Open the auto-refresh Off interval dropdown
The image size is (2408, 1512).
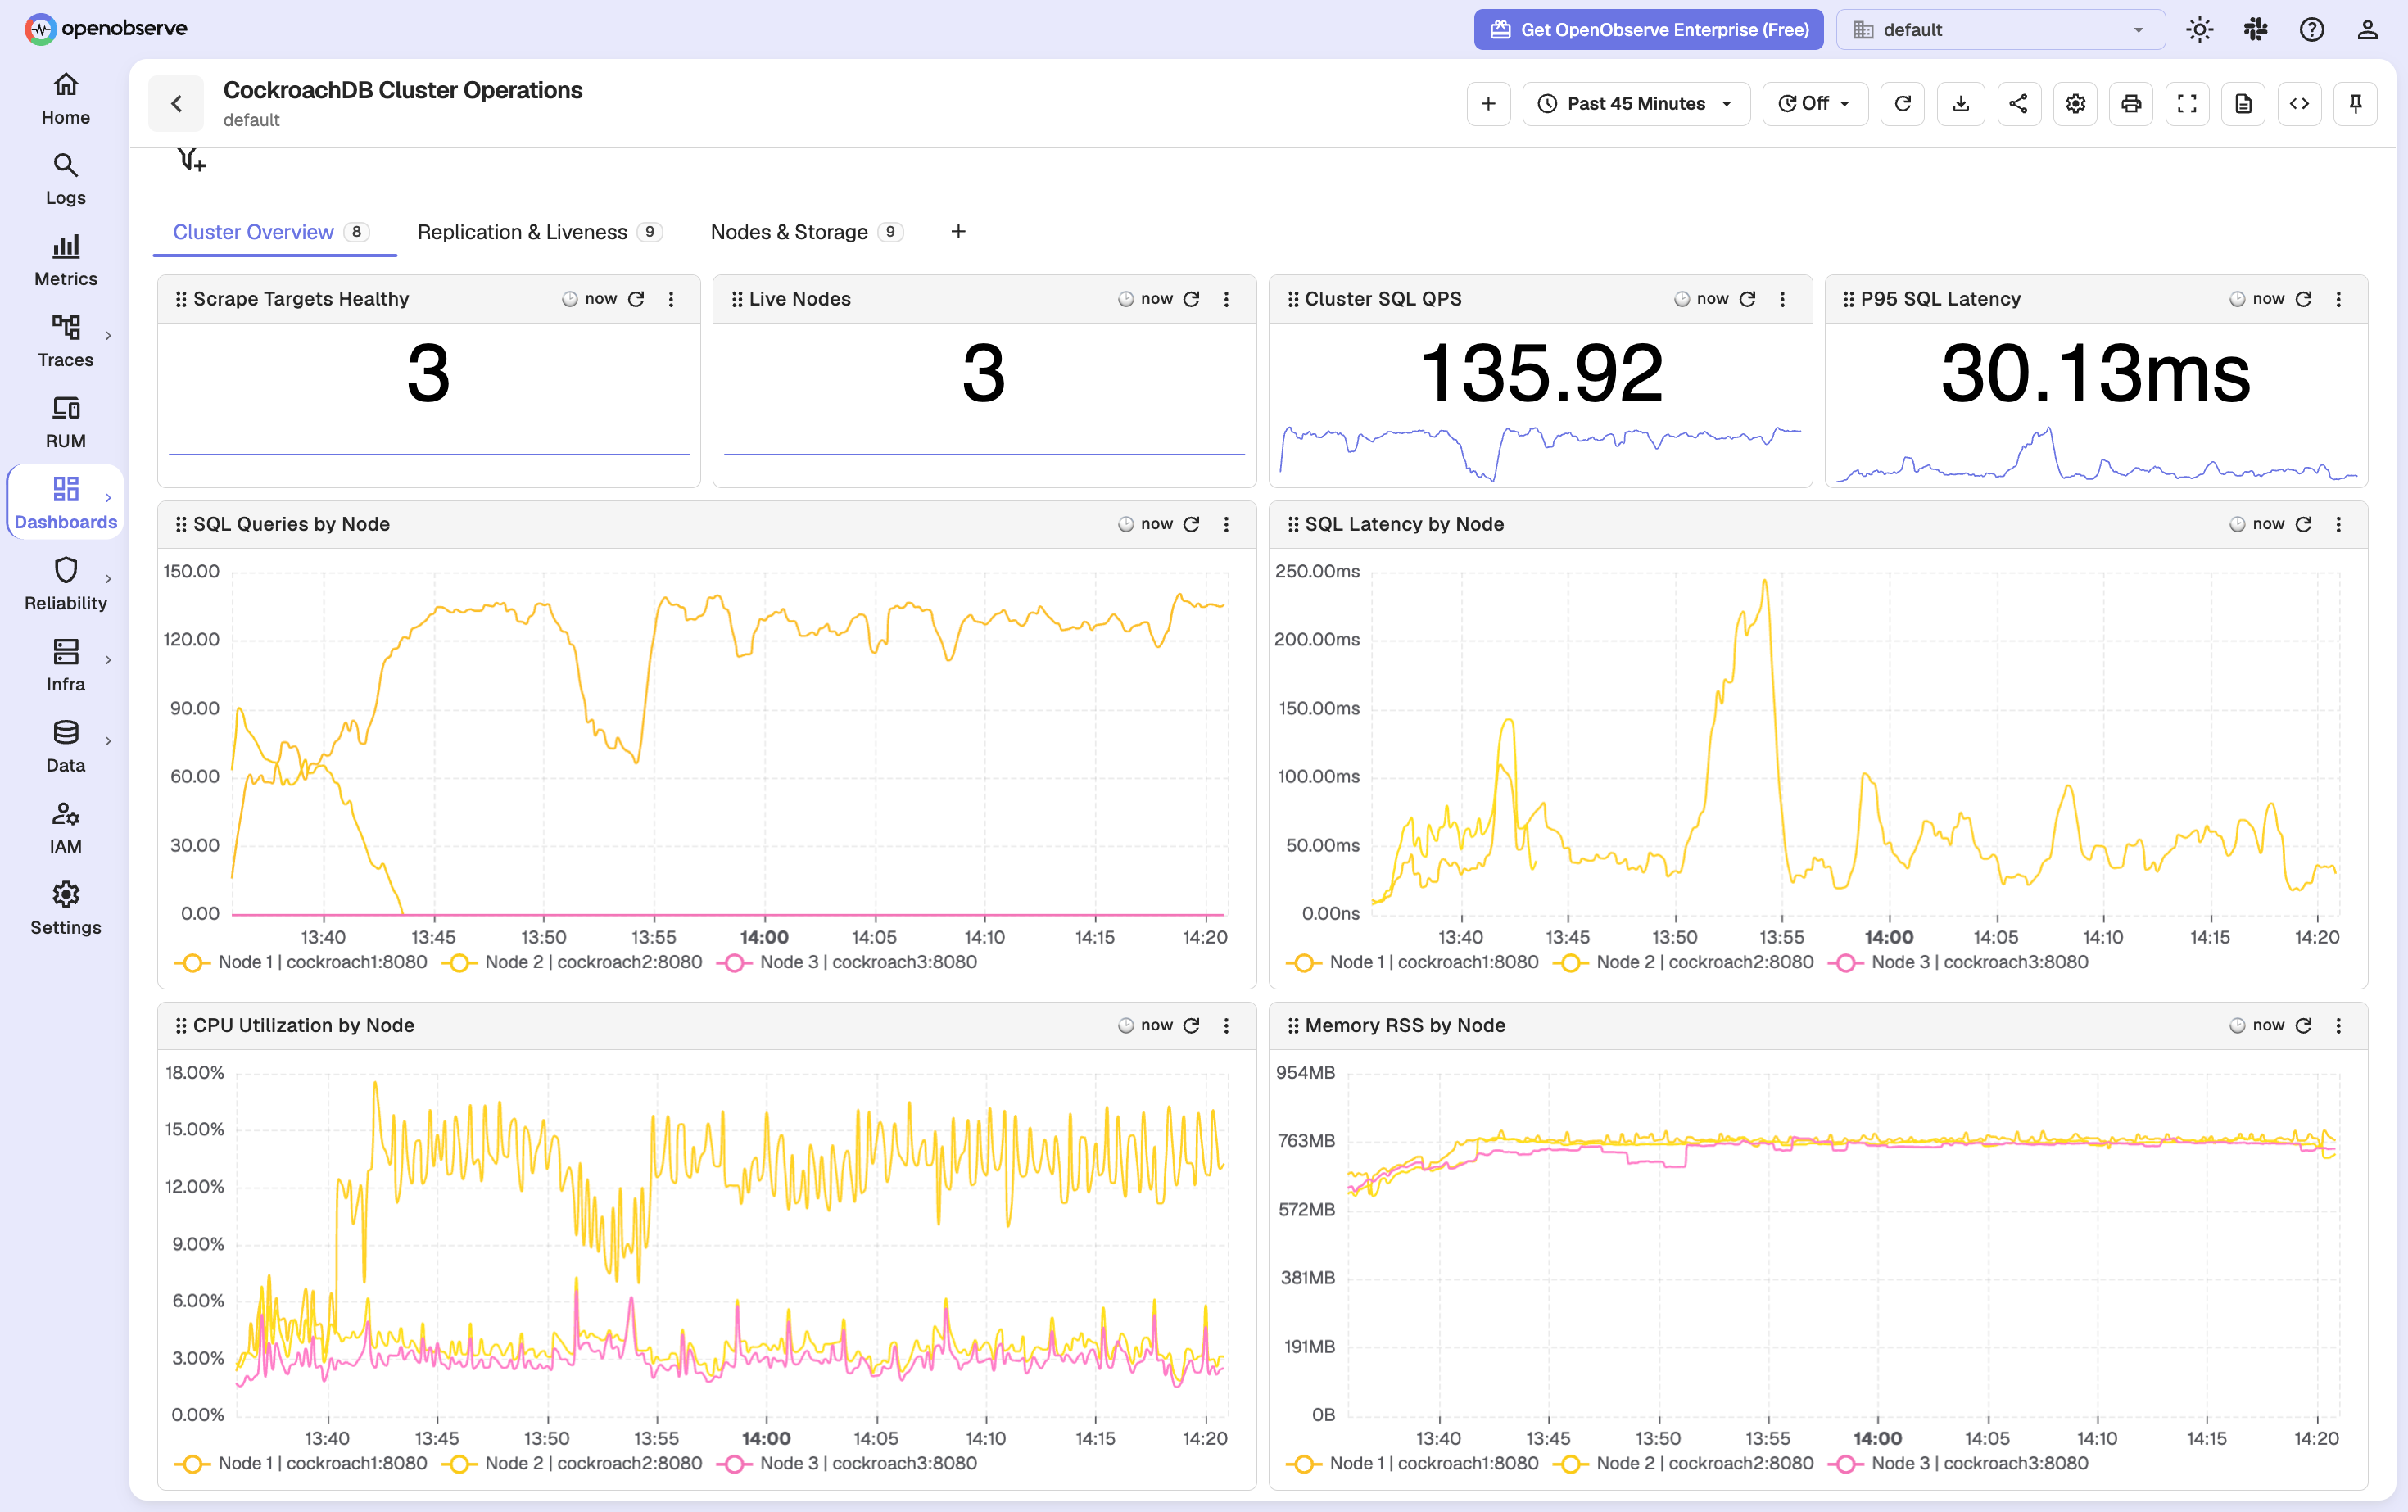pyautogui.click(x=1814, y=103)
